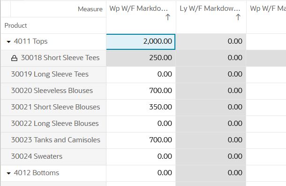Select Ly 0.00 cell for Short Sleeve Tees
The width and height of the screenshot is (286, 186).
211,58
